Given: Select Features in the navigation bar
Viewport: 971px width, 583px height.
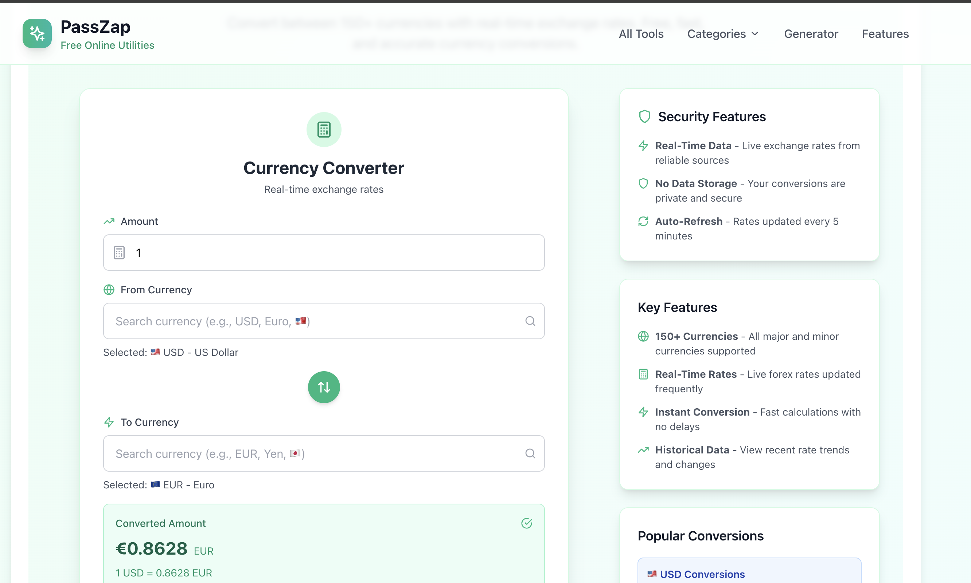Looking at the screenshot, I should click(x=885, y=34).
